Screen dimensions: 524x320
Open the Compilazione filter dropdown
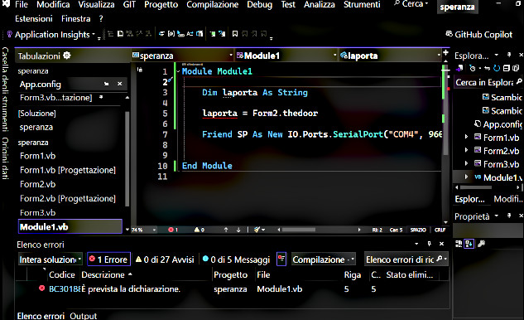(x=323, y=259)
